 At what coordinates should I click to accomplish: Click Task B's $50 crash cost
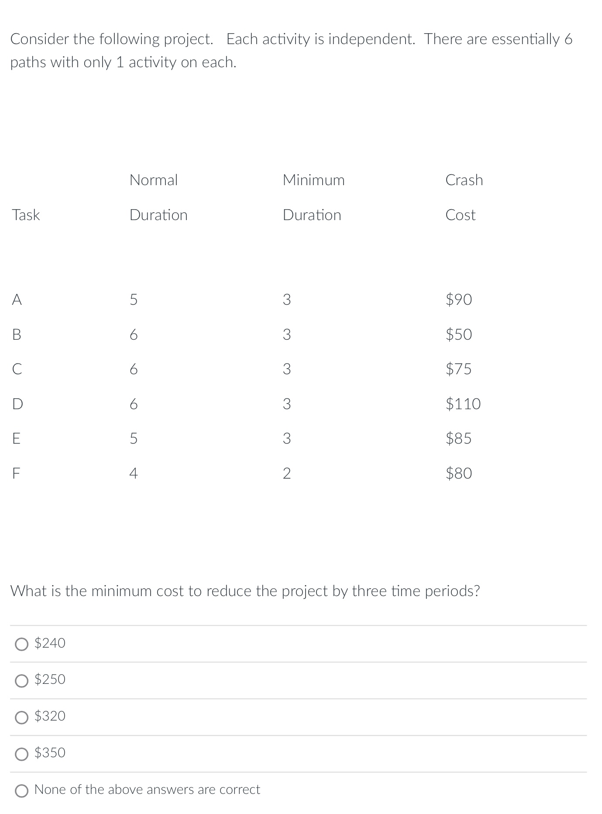pyautogui.click(x=458, y=335)
